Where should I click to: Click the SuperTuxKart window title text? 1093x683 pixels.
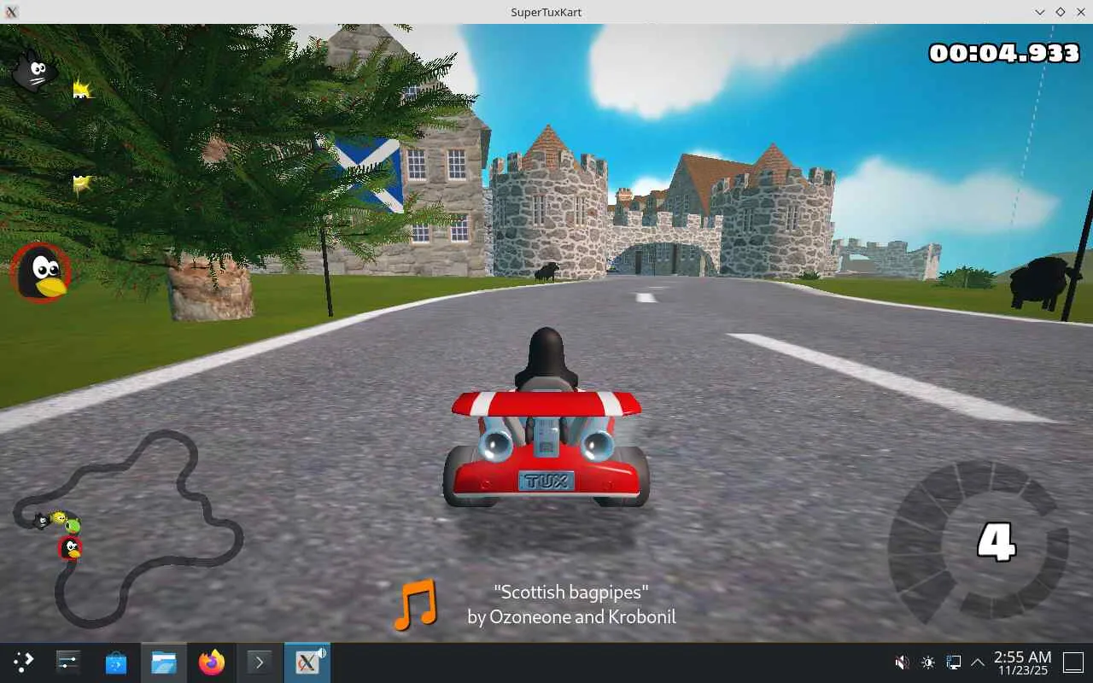(546, 12)
